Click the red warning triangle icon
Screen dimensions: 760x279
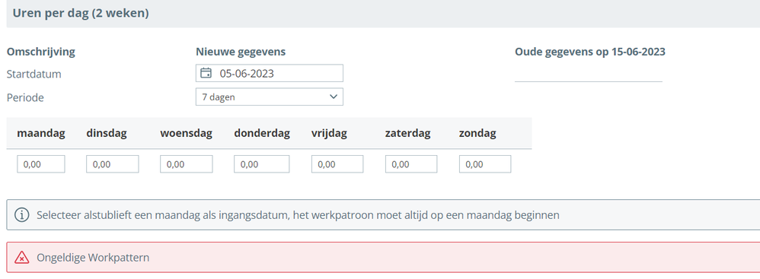[x=22, y=258]
